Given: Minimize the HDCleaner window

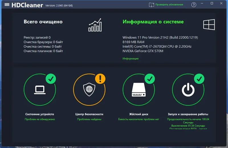Looking at the screenshot, I should coord(202,3).
